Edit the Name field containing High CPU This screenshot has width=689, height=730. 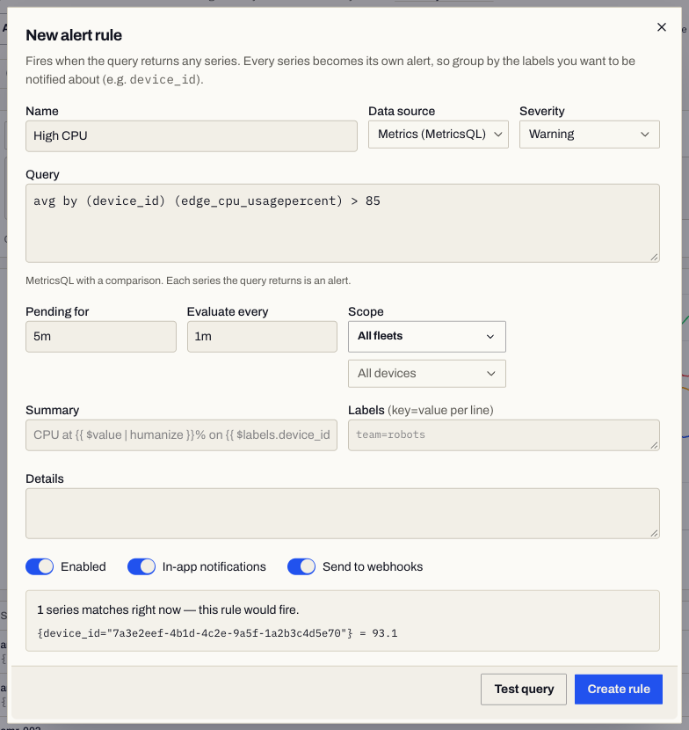pyautogui.click(x=192, y=136)
